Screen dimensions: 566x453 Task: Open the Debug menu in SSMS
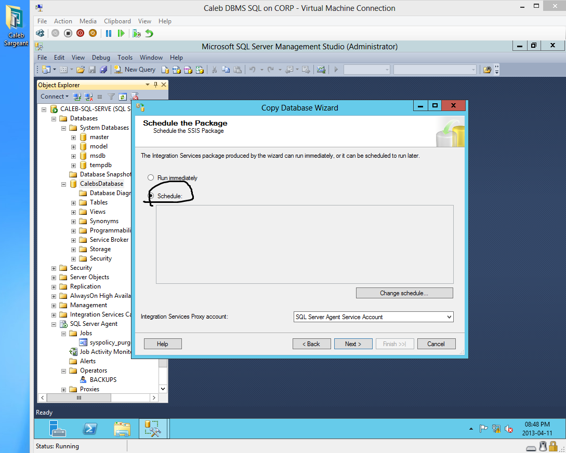(x=101, y=58)
